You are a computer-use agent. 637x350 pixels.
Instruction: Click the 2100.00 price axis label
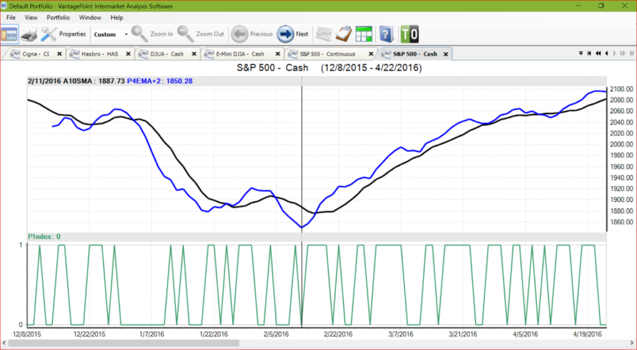[621, 89]
